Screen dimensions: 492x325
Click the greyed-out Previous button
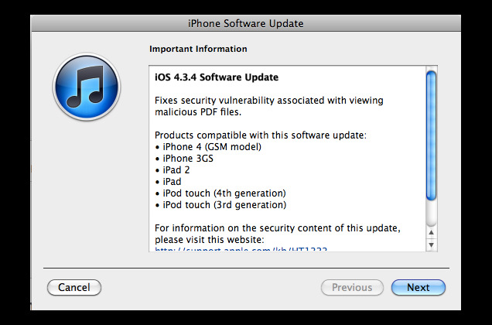pyautogui.click(x=352, y=287)
